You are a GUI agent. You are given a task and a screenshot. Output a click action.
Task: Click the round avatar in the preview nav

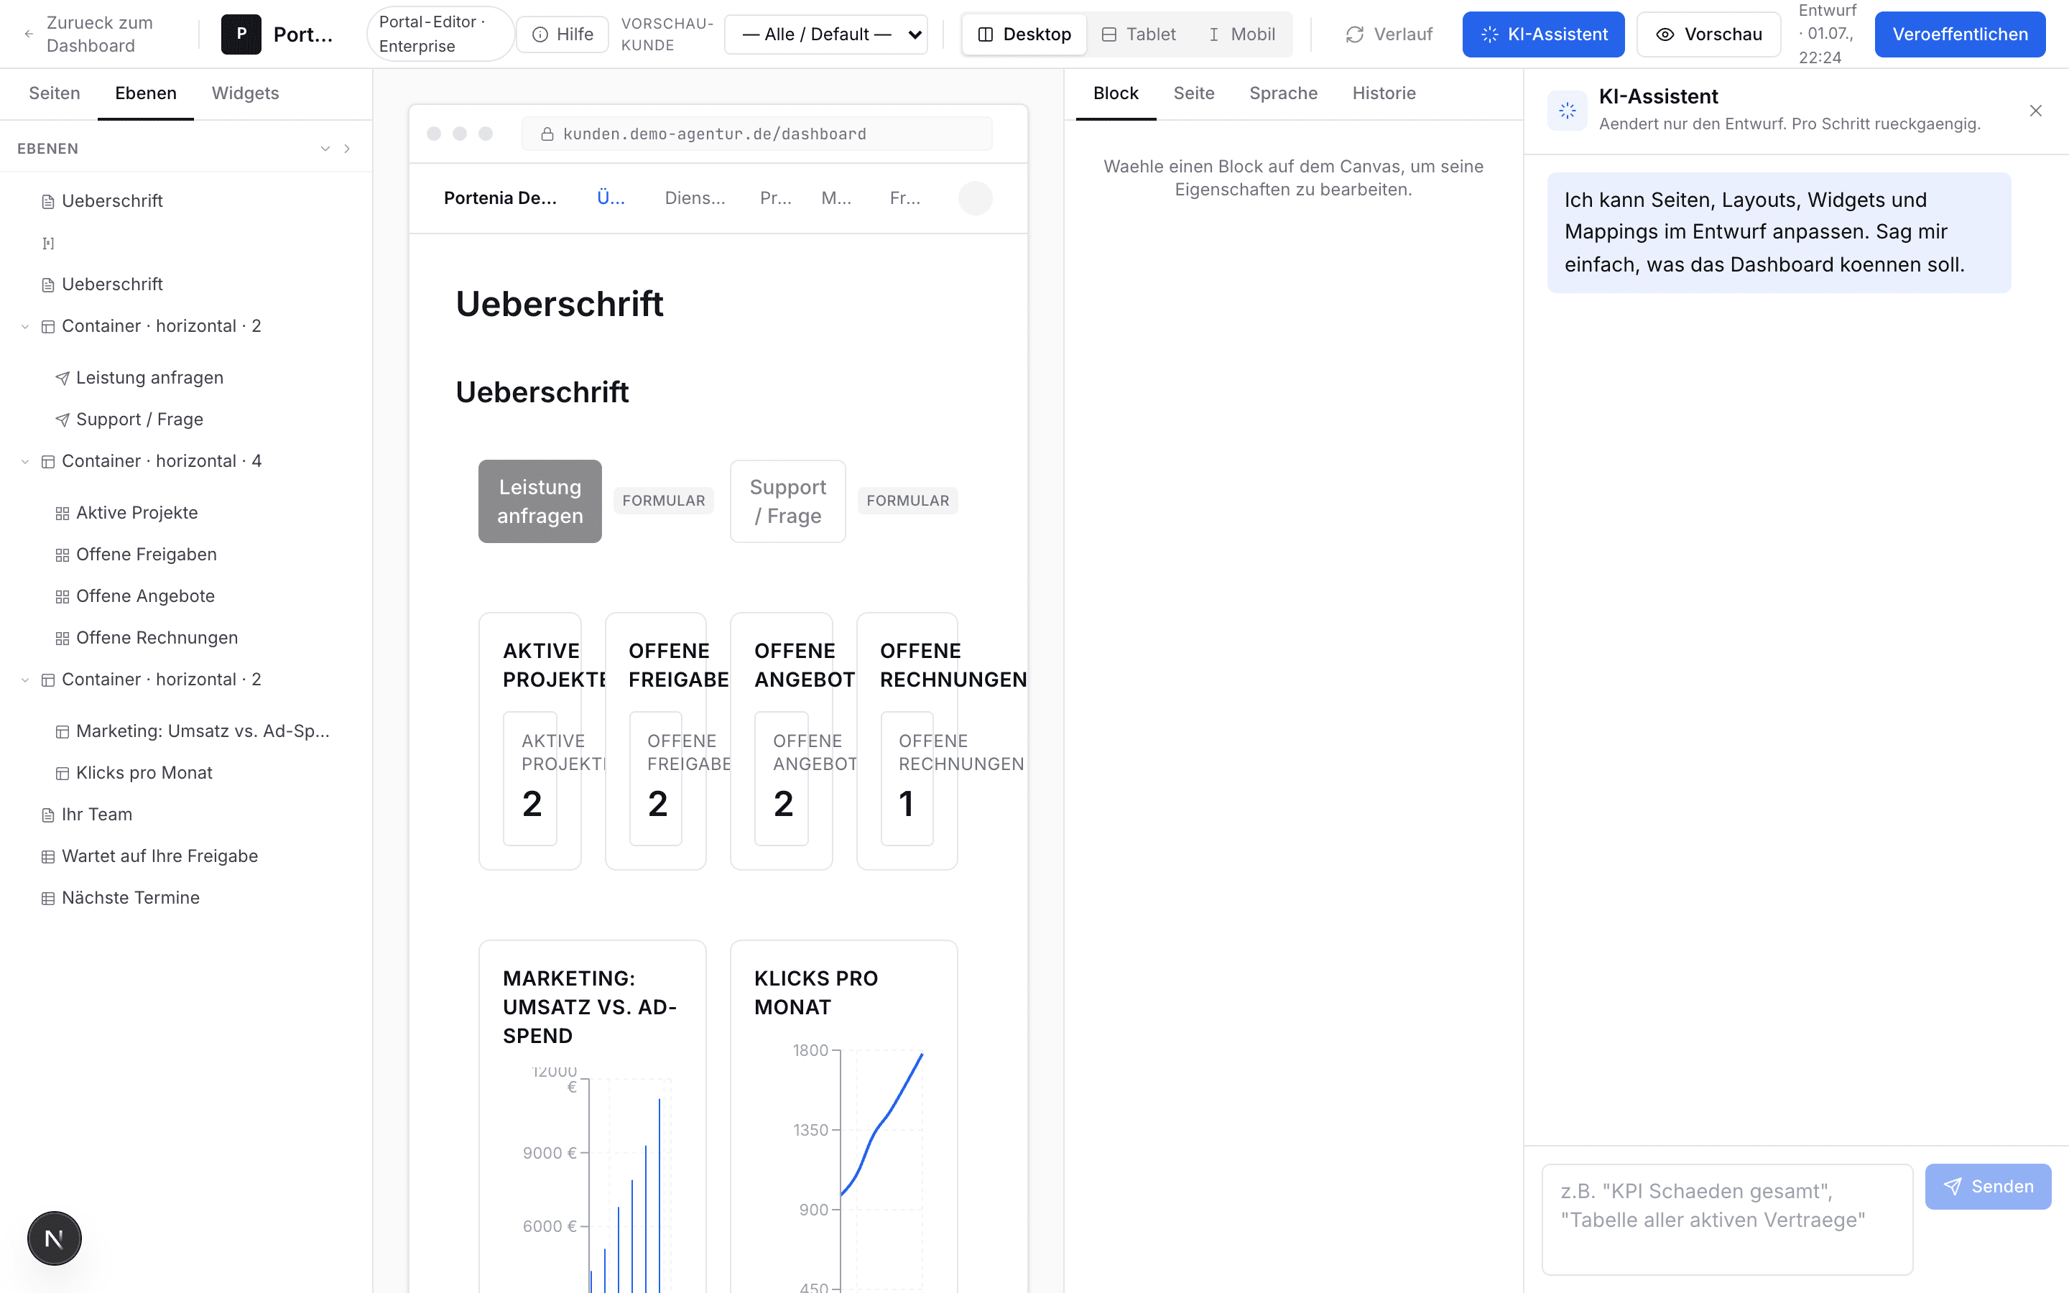pyautogui.click(x=975, y=198)
